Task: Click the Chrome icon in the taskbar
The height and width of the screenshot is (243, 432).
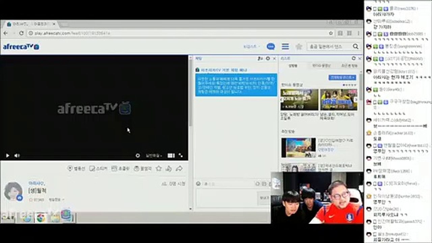Action: (41, 218)
